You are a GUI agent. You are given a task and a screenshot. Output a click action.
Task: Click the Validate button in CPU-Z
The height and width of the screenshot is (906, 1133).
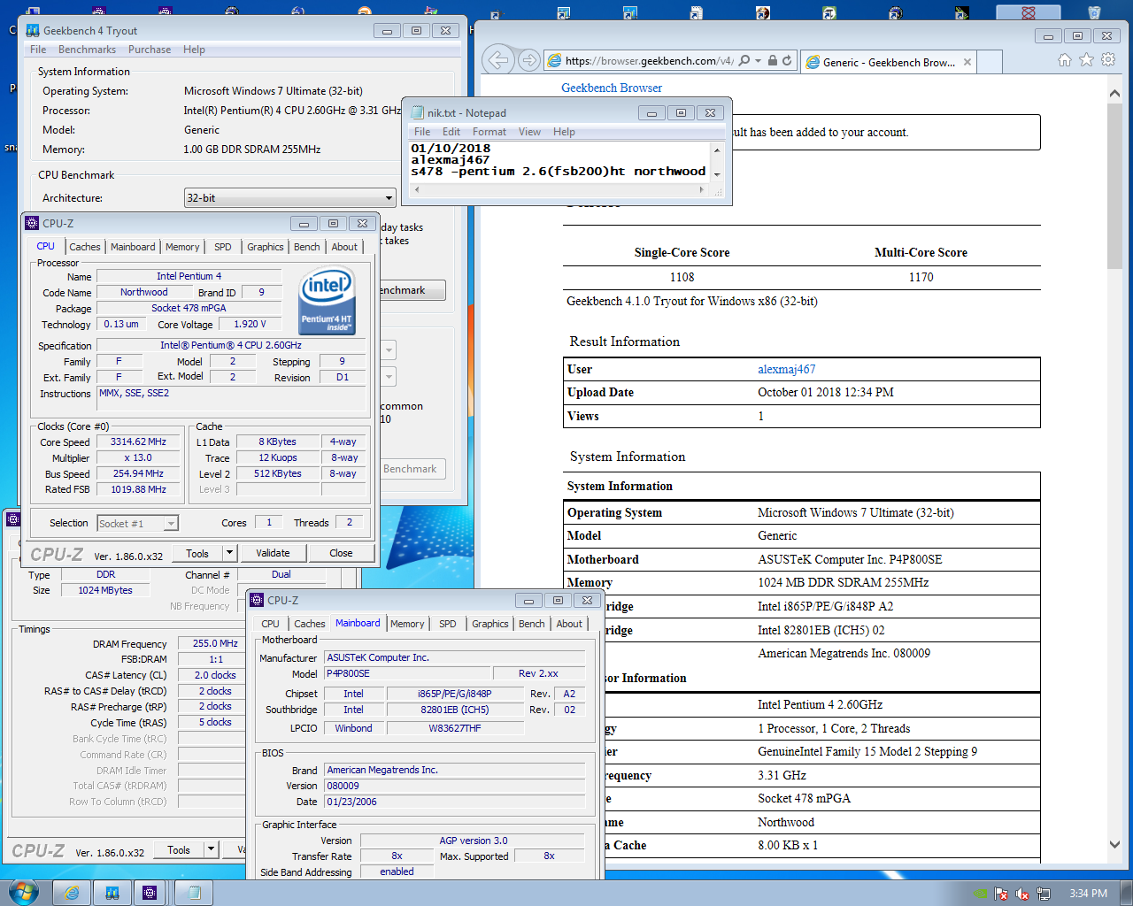coord(273,553)
